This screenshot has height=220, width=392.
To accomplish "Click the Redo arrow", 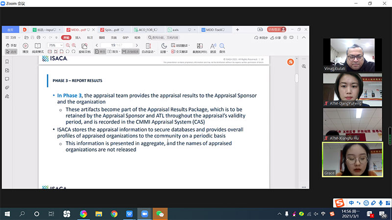I will coord(50,38).
